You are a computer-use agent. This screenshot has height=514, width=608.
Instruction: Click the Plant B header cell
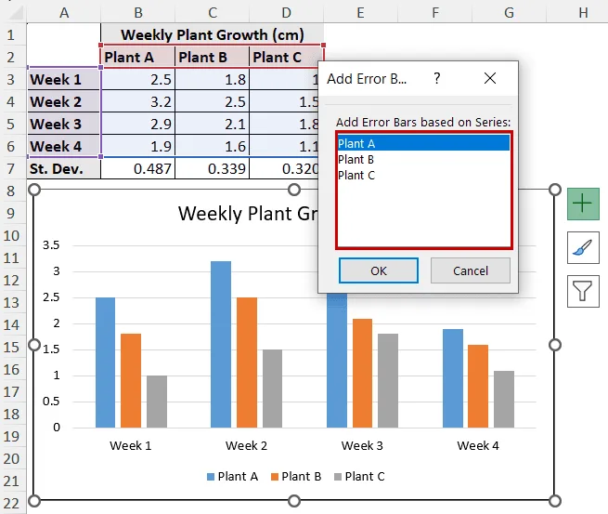pyautogui.click(x=212, y=57)
